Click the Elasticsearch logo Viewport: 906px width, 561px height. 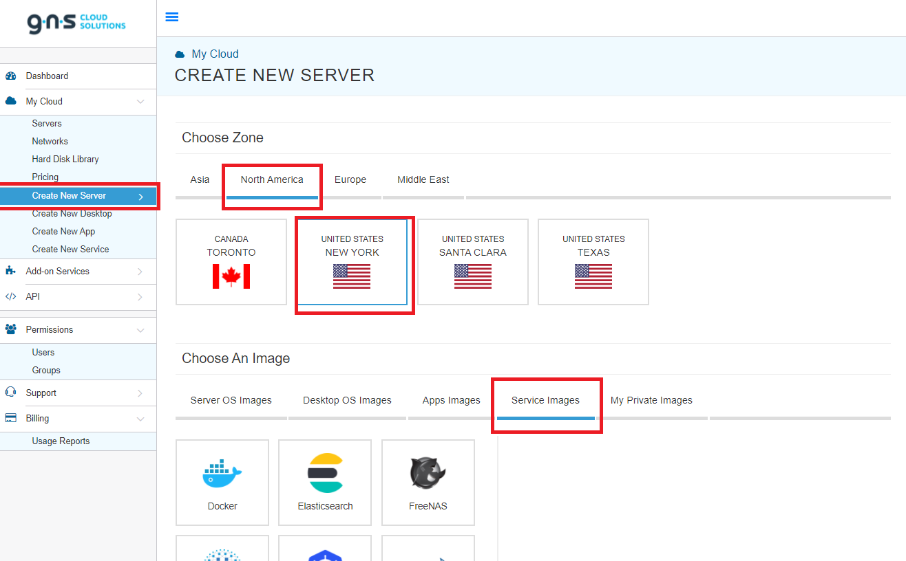325,473
